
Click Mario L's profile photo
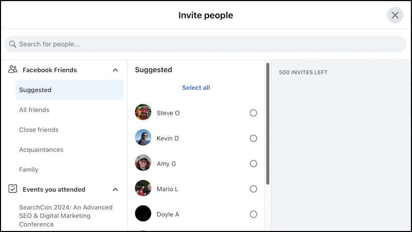pyautogui.click(x=143, y=189)
